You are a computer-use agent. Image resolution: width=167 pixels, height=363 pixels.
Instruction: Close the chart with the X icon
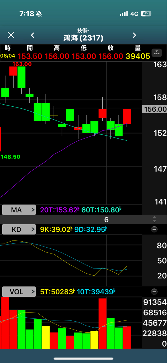click(x=11, y=35)
